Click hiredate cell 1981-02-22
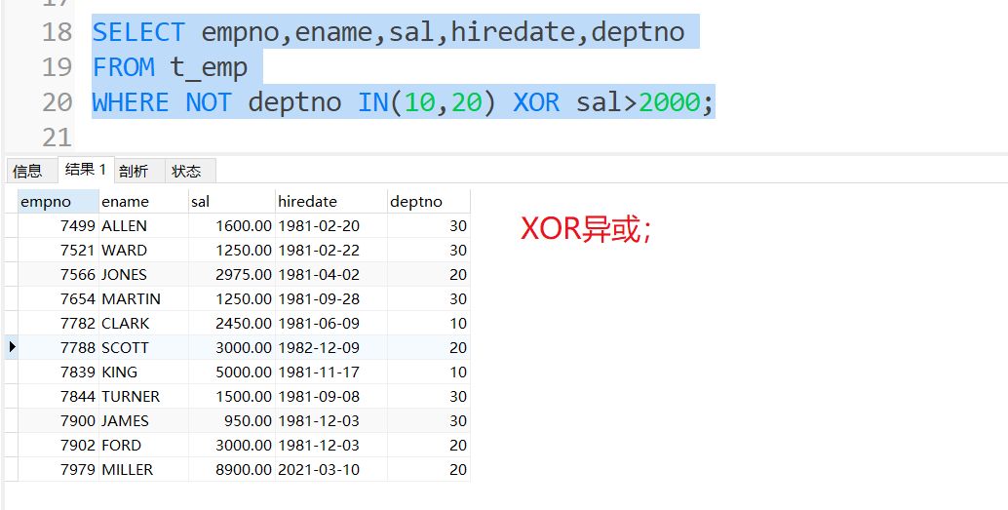1008x510 pixels. tap(331, 251)
